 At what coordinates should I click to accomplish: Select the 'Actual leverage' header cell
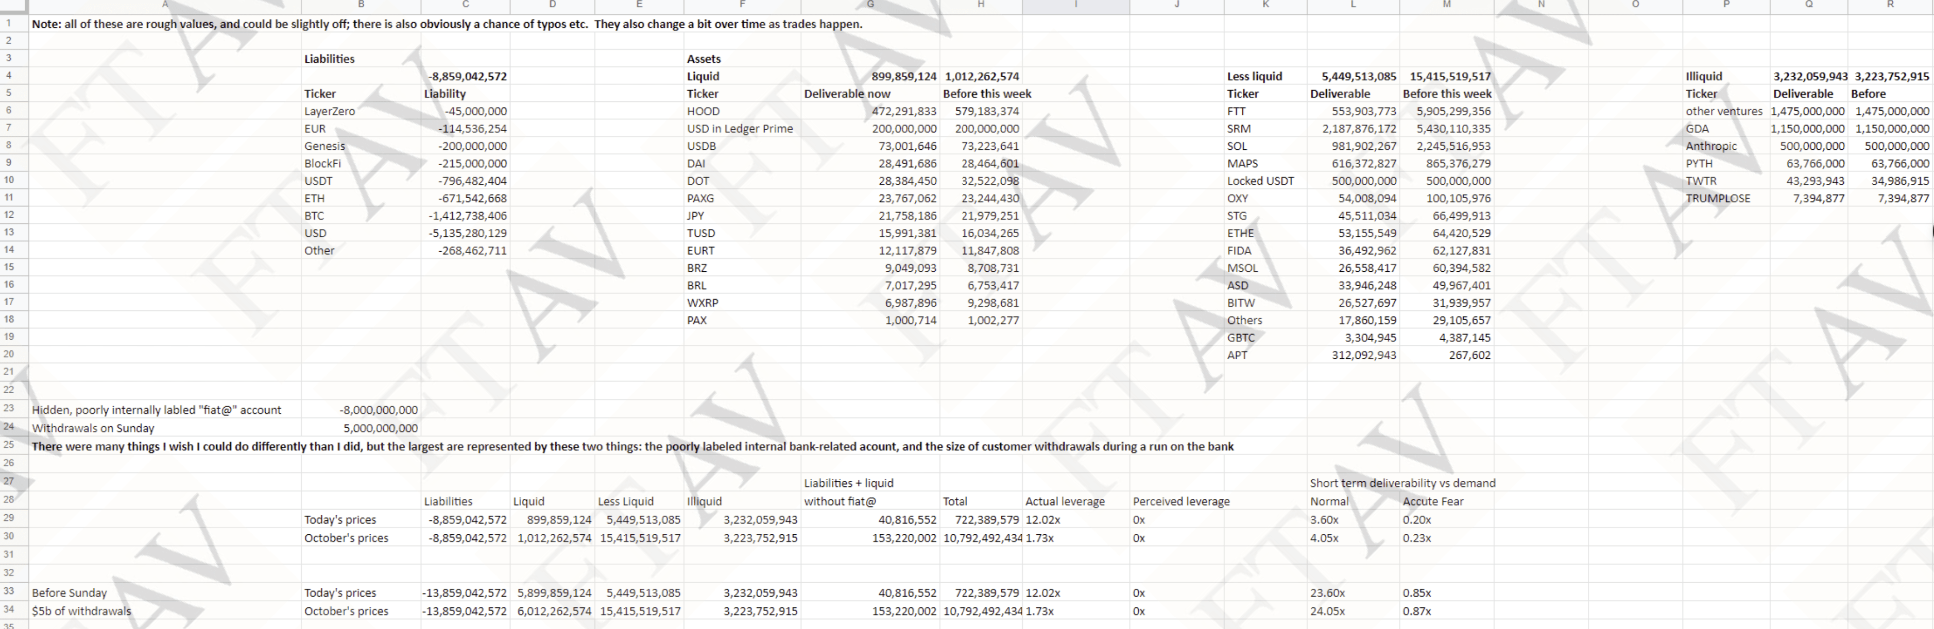pyautogui.click(x=1065, y=501)
